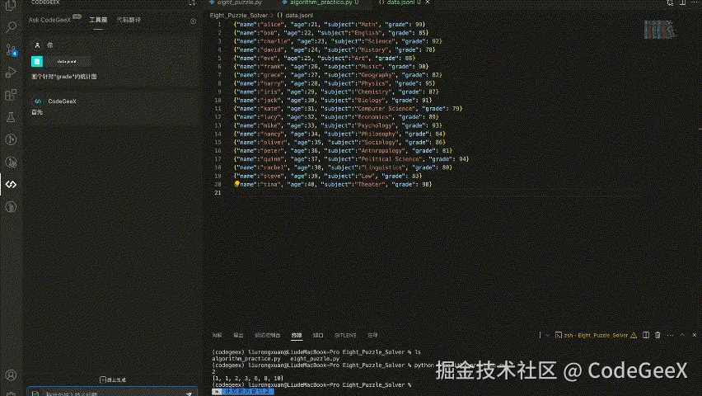Select the data.jsonl editor tab

tap(400, 2)
